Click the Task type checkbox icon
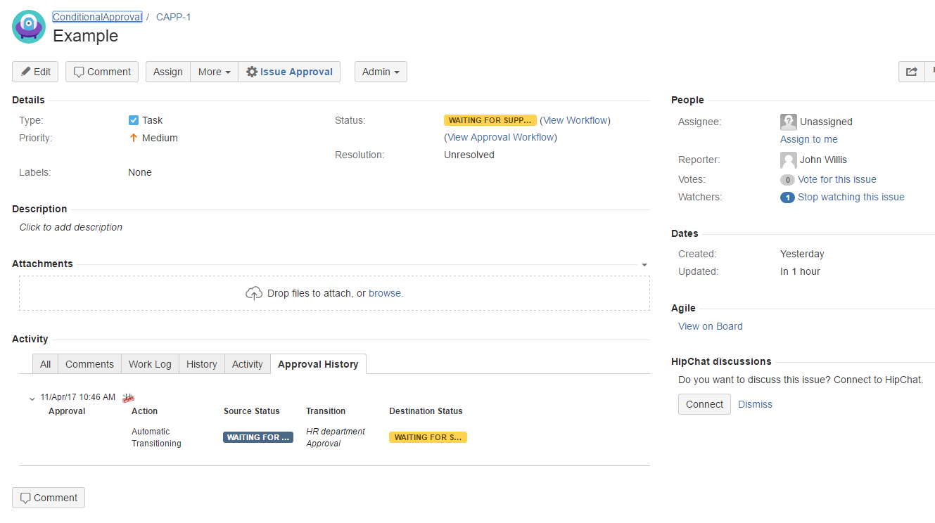Screen dimensions: 935x523 pyautogui.click(x=134, y=120)
